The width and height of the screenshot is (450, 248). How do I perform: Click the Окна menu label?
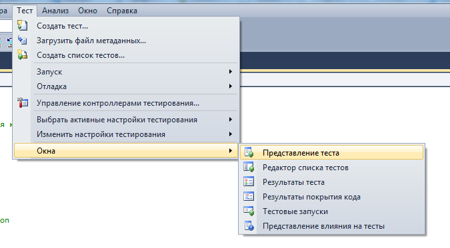pyautogui.click(x=46, y=151)
